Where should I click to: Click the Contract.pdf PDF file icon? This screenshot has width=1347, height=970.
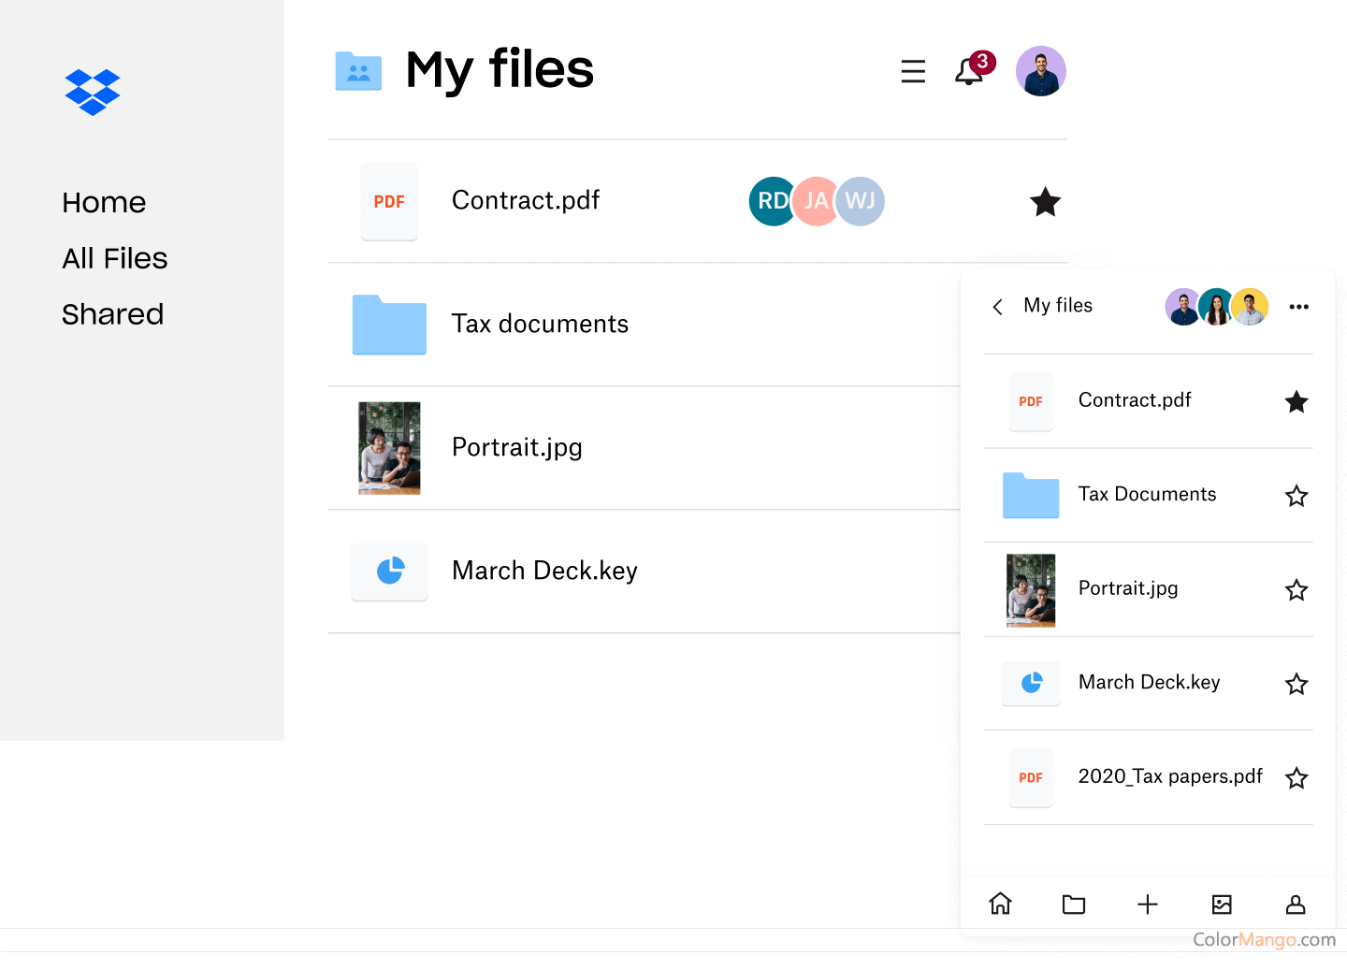coord(389,201)
